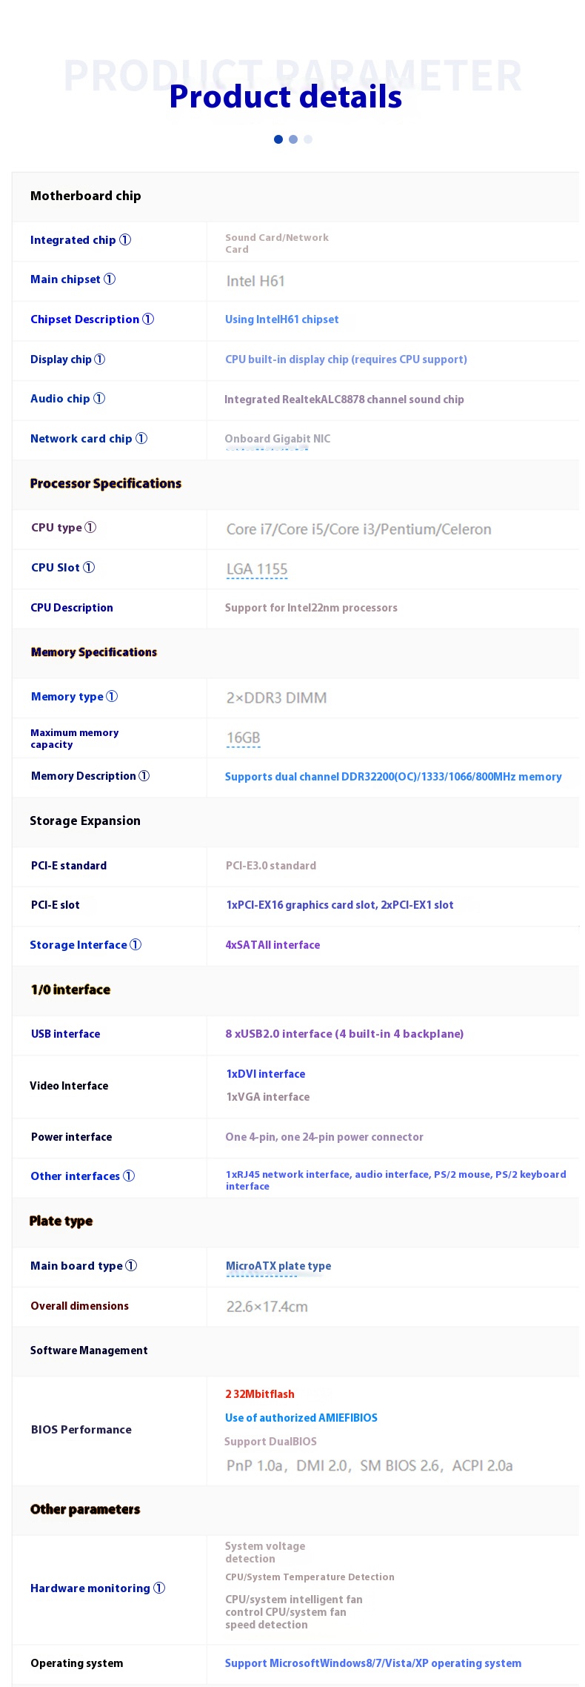Click the info icon next to Hardware monitoring
The width and height of the screenshot is (585, 1687).
click(159, 1588)
